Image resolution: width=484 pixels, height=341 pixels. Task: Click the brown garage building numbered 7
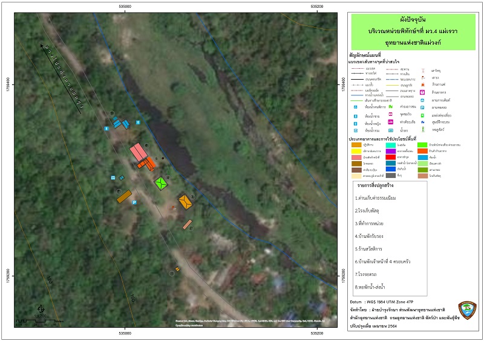point(124,196)
